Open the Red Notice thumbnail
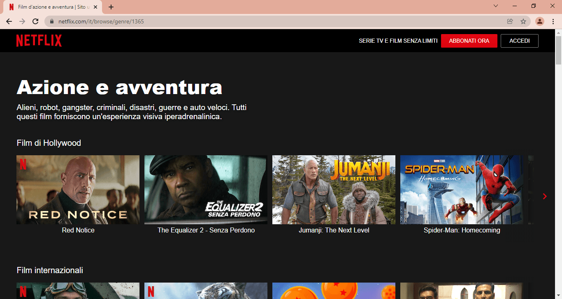562x299 pixels. point(78,190)
